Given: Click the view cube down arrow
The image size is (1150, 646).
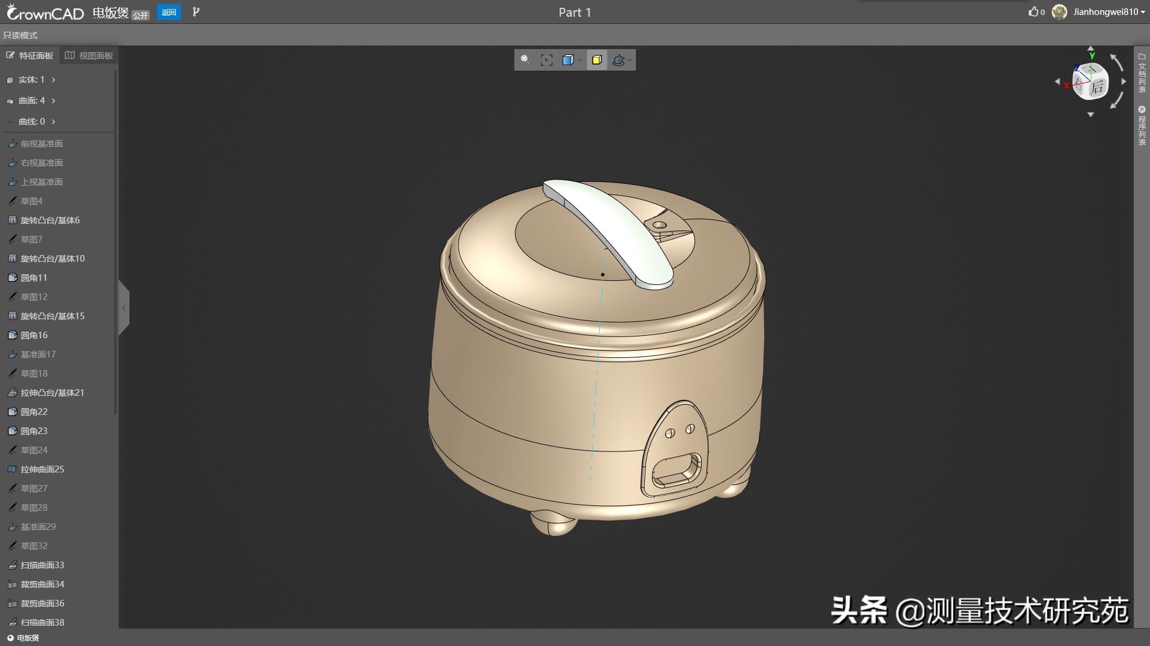Looking at the screenshot, I should (1091, 114).
